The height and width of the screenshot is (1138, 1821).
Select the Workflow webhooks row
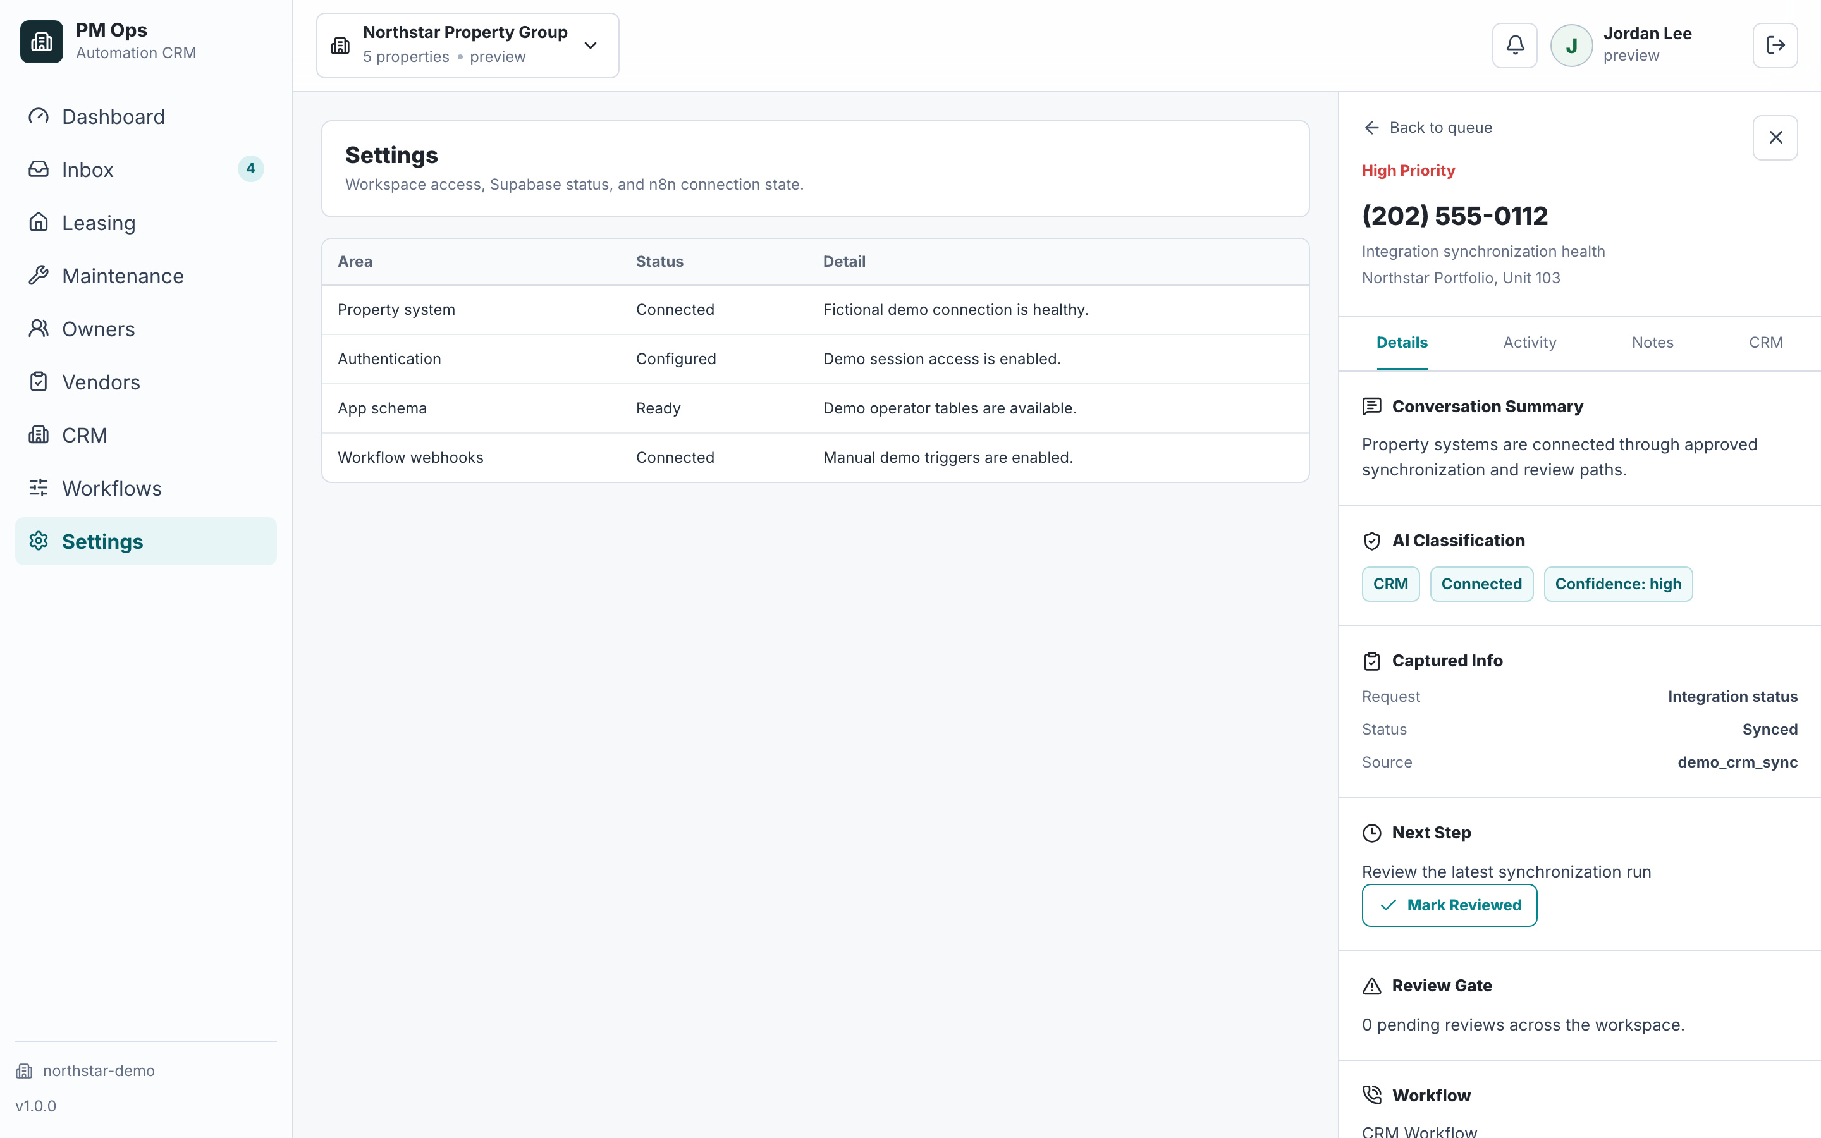pos(815,458)
